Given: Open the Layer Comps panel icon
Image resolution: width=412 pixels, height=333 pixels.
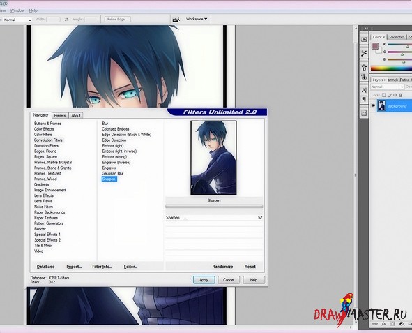Looking at the screenshot, I should [364, 113].
